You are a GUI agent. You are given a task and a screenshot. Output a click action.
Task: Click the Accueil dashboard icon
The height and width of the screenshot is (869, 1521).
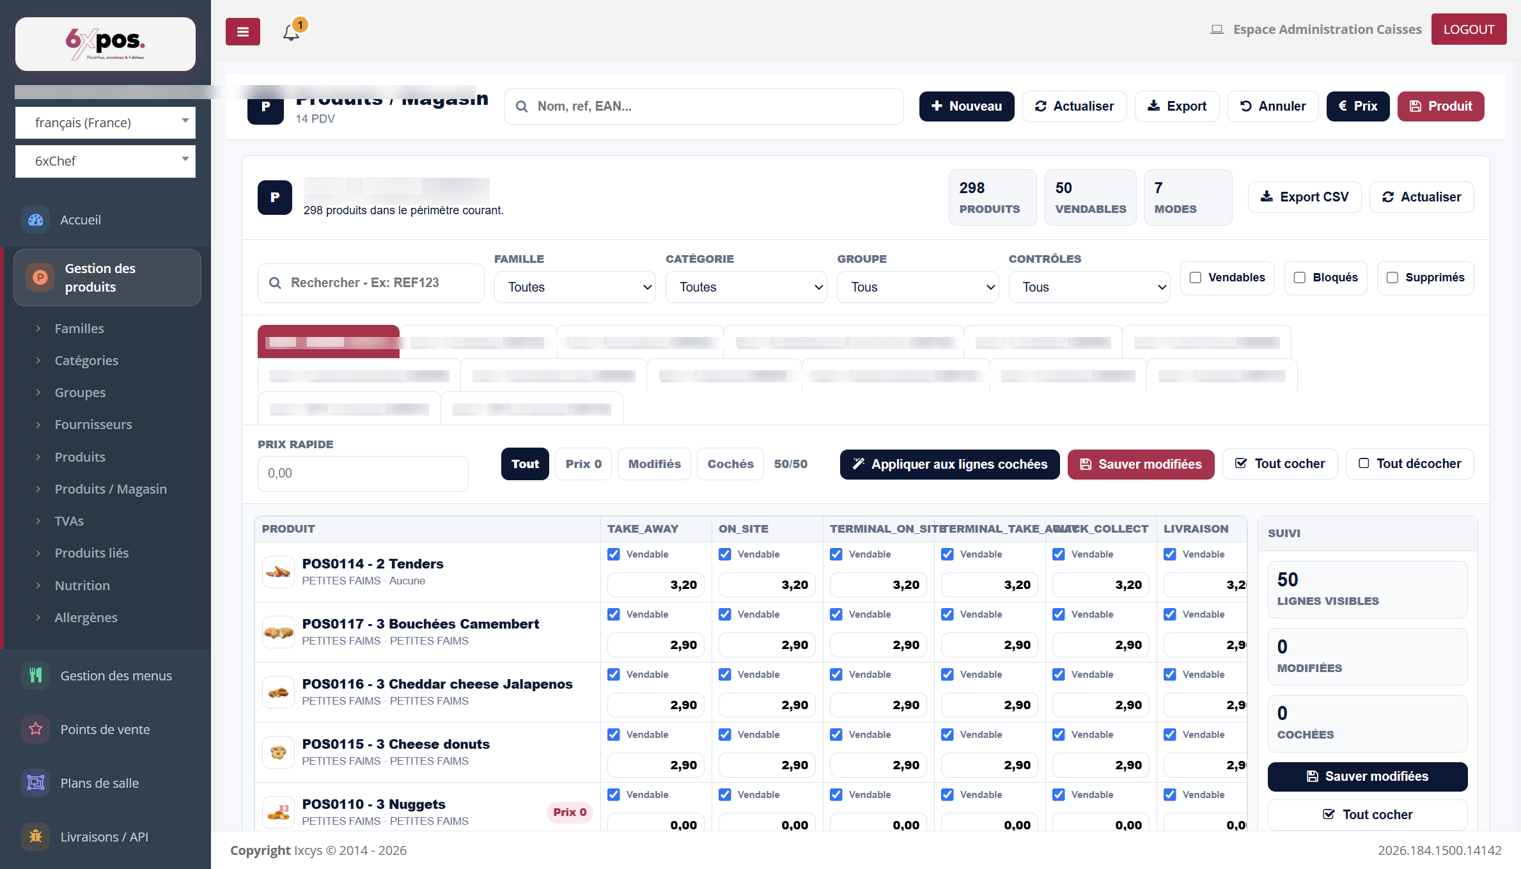click(36, 220)
